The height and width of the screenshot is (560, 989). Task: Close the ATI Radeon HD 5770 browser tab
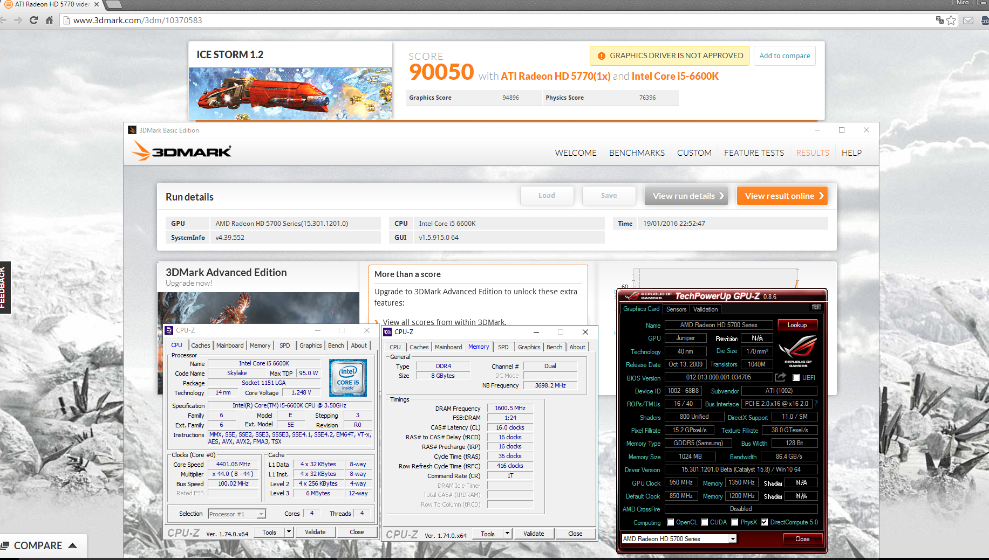[97, 4]
